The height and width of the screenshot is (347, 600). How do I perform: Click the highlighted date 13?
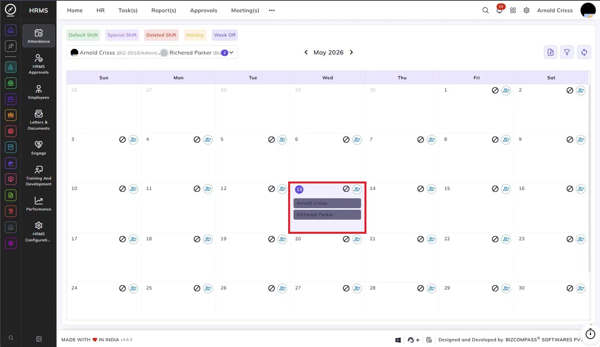(x=299, y=190)
